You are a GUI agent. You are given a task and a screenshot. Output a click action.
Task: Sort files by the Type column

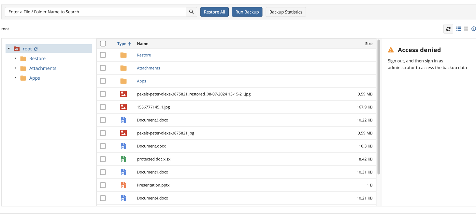pyautogui.click(x=122, y=43)
